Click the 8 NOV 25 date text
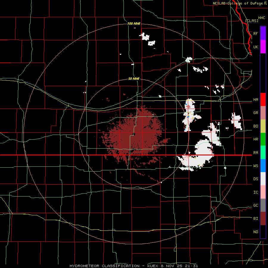Viewport: 268px width, 268px height. pyautogui.click(x=172, y=266)
